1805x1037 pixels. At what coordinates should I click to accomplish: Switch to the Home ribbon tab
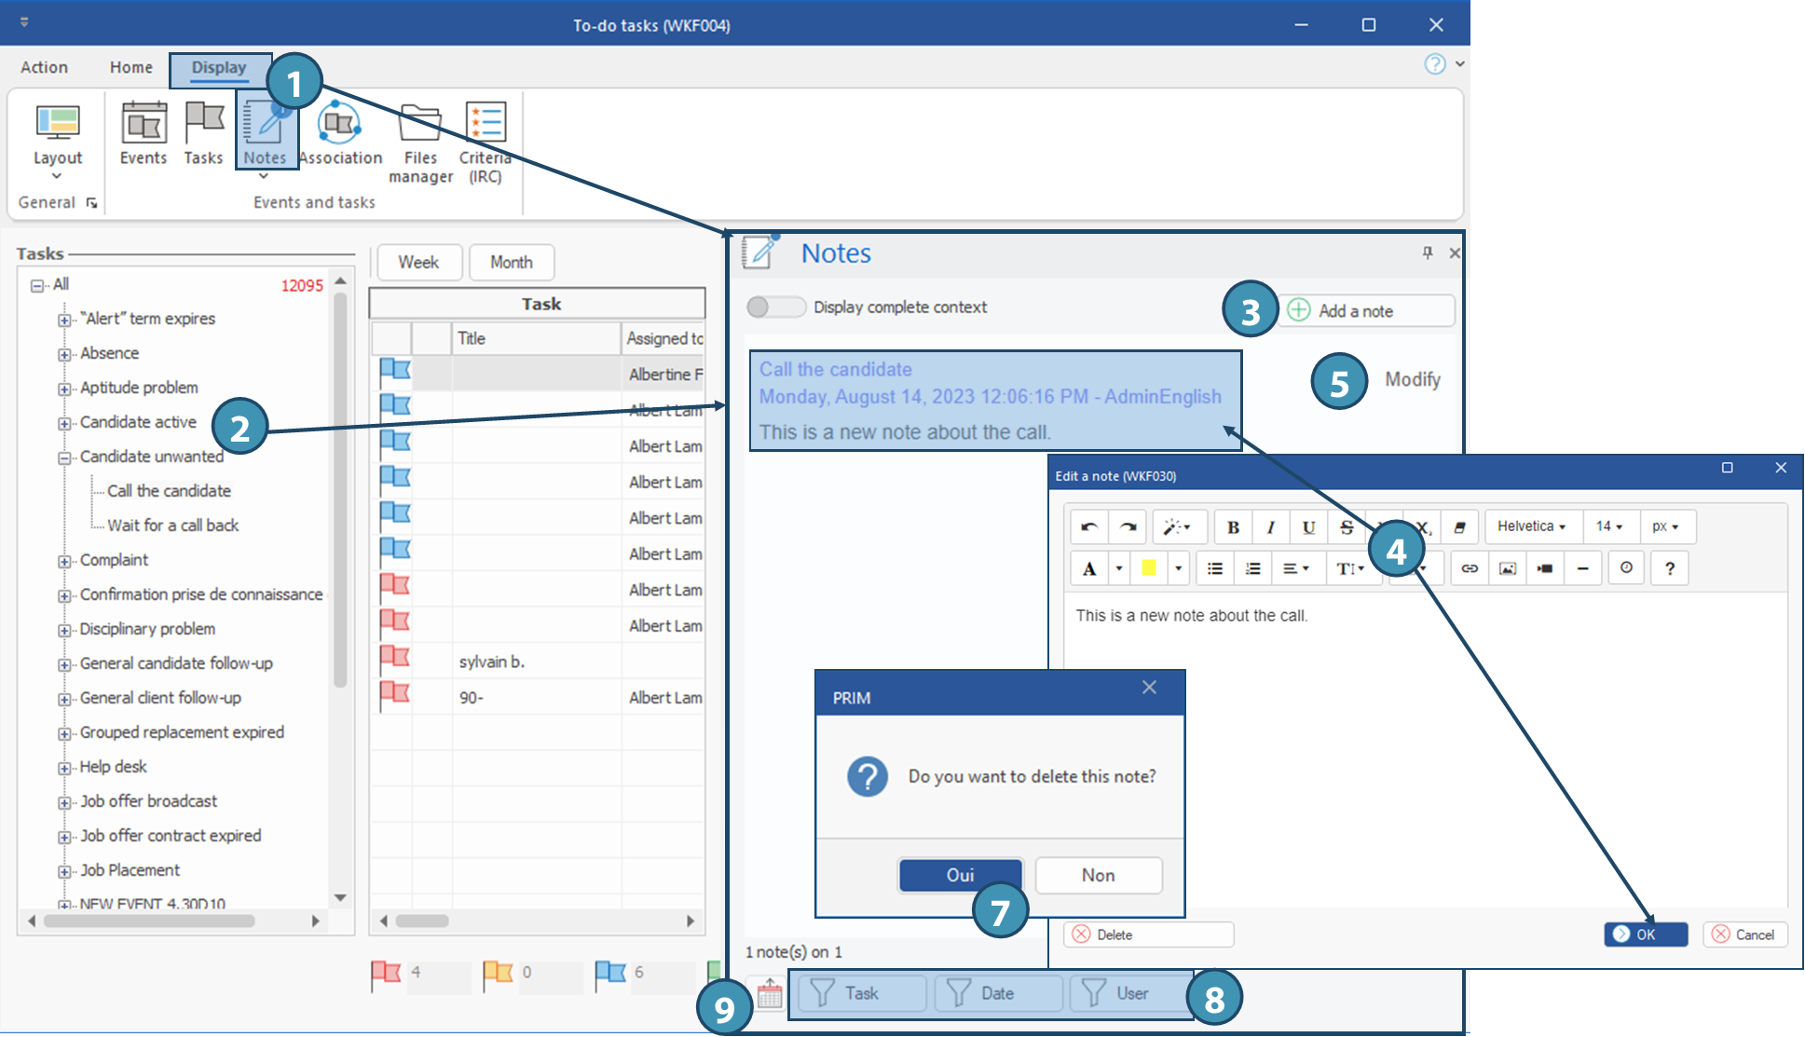click(x=130, y=67)
